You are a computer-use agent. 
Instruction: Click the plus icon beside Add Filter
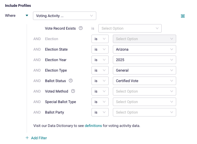pos(27,138)
